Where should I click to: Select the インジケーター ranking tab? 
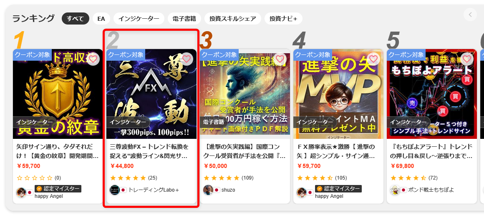(x=139, y=18)
